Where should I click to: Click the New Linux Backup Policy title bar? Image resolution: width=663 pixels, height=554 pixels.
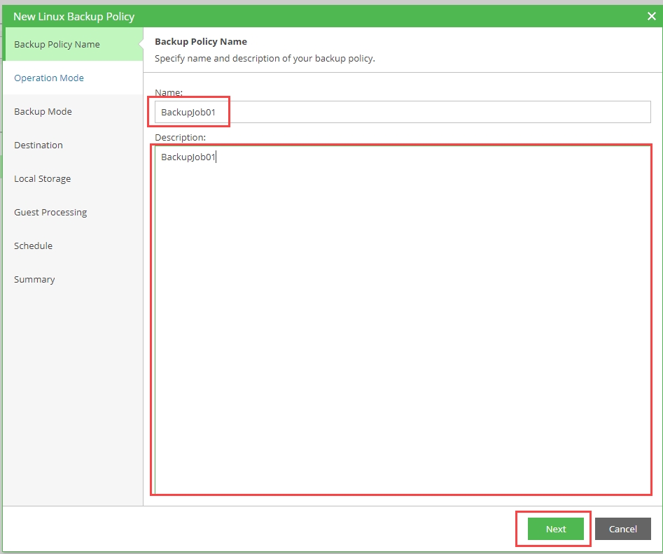(280, 16)
